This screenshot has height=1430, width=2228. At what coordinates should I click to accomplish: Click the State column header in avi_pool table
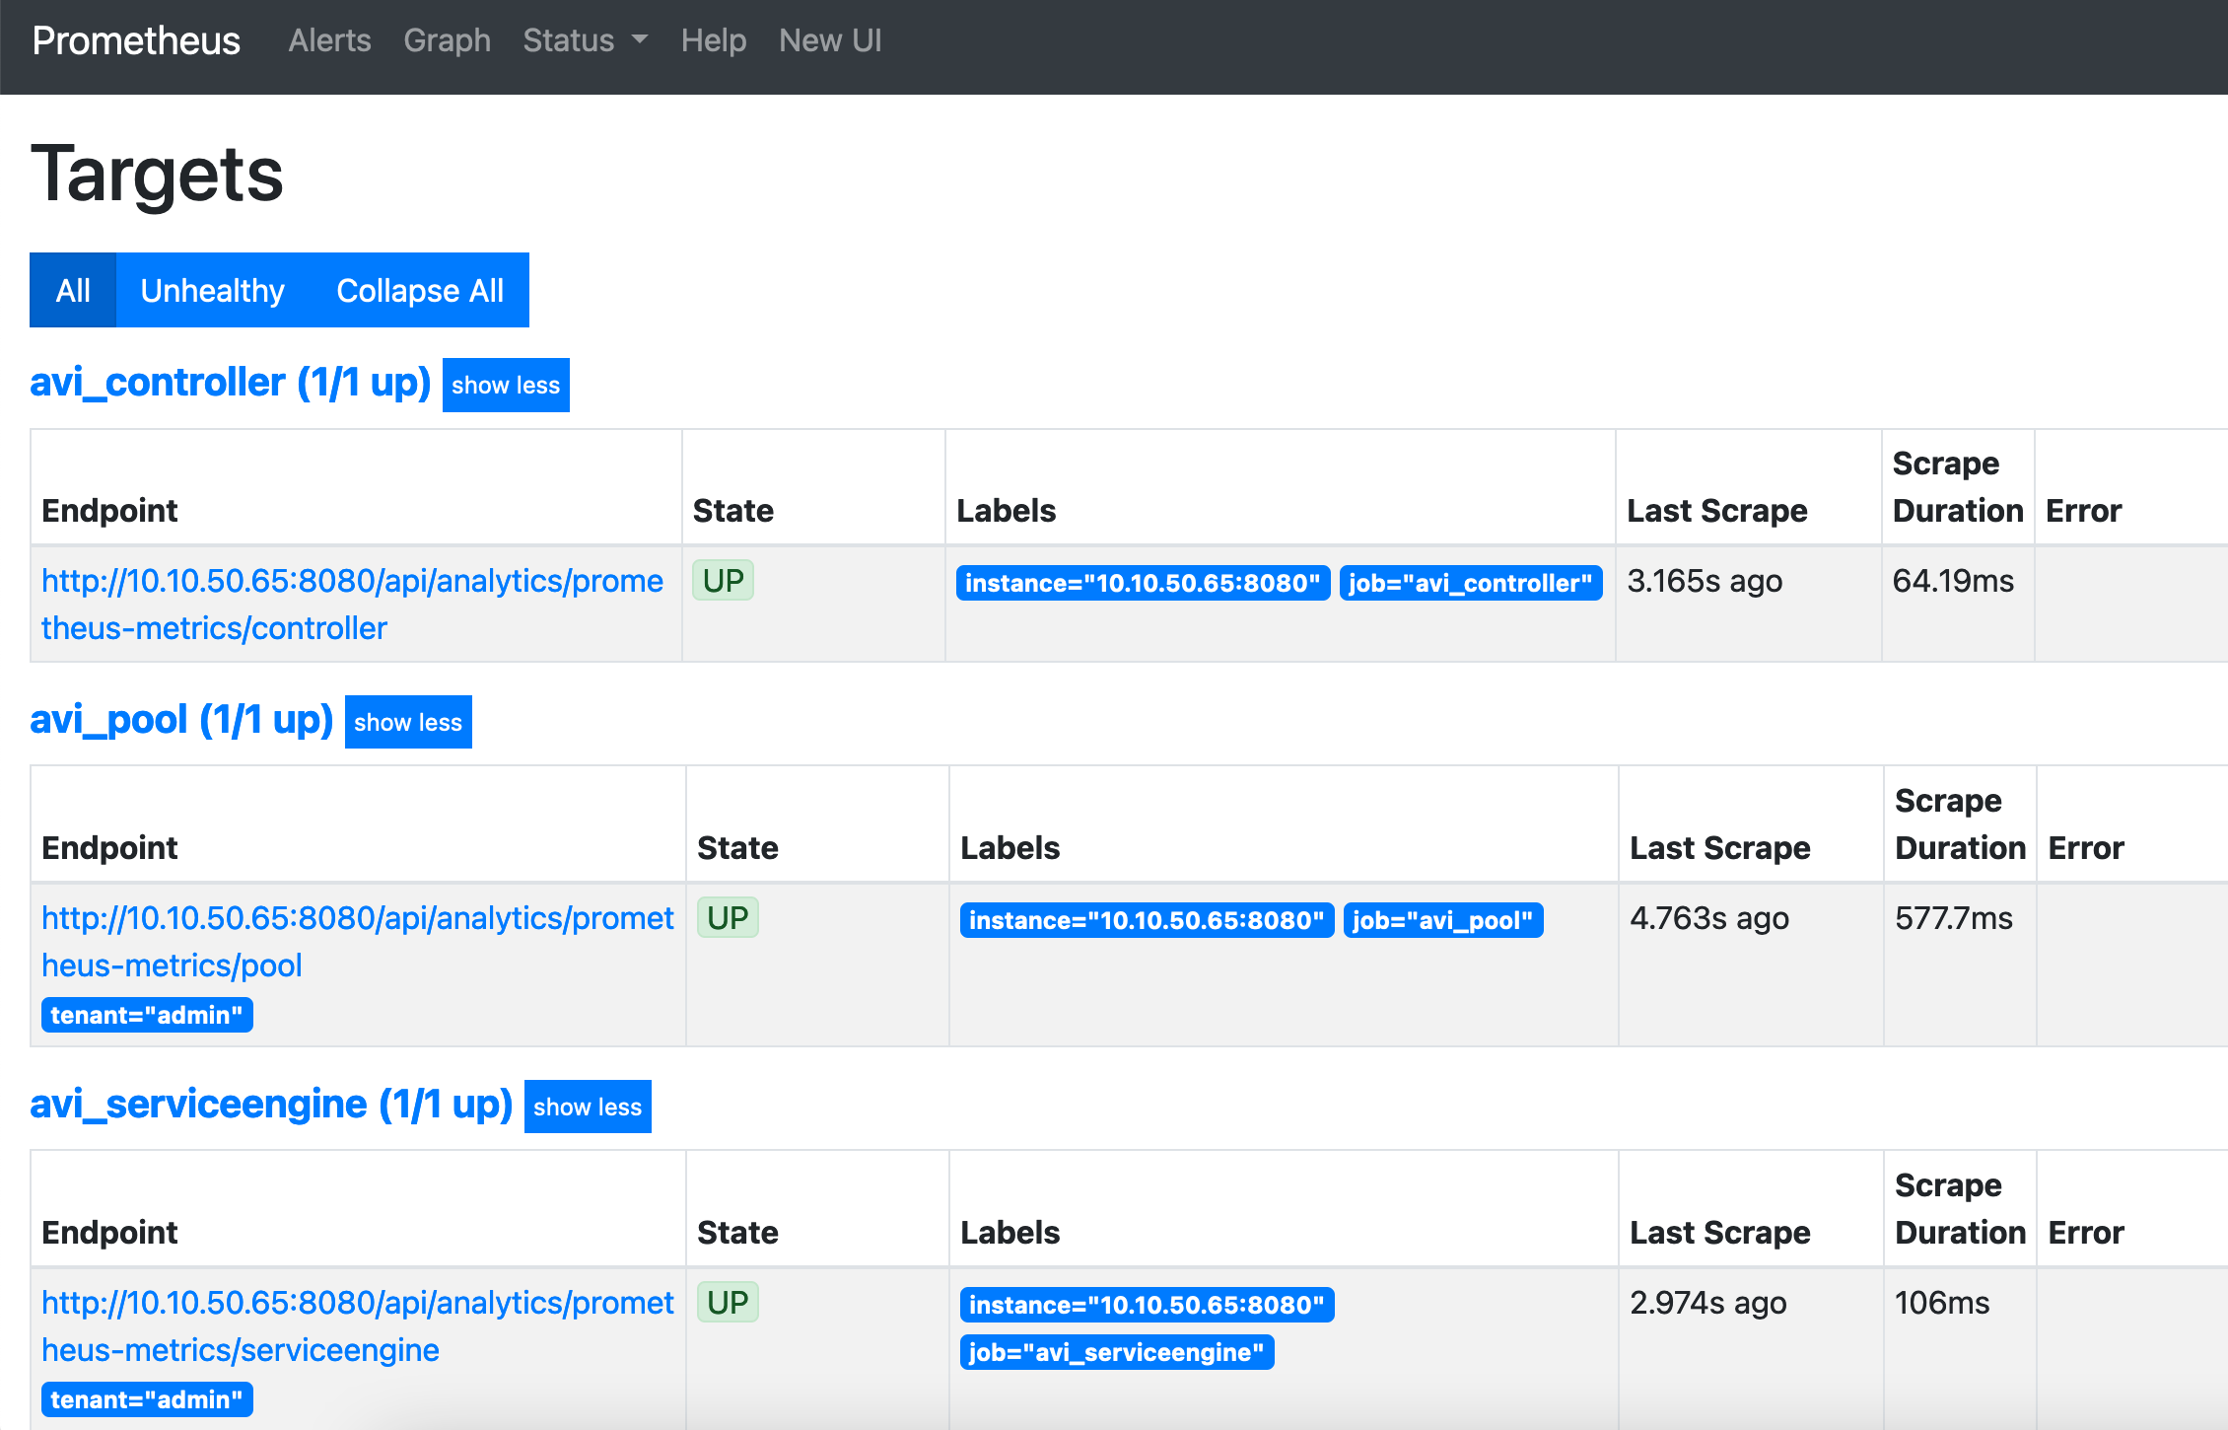[737, 848]
